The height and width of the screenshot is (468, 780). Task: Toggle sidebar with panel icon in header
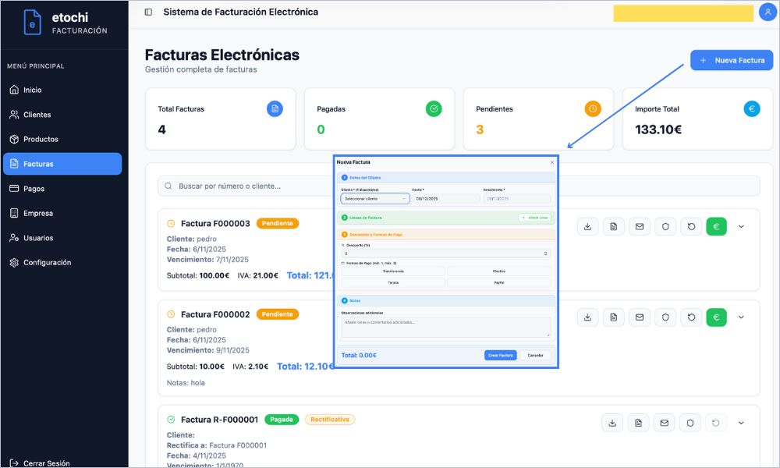148,12
